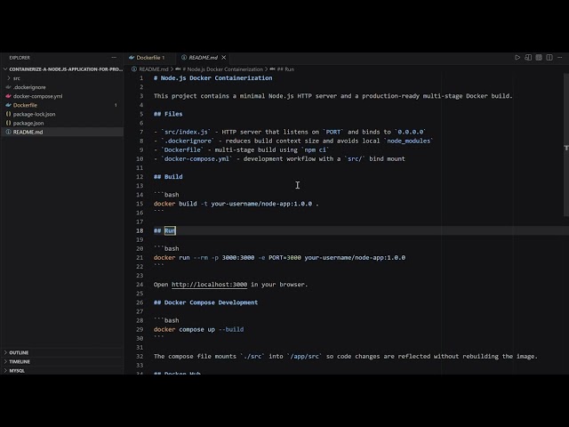569x427 pixels.
Task: Click the Dockerfile tab's whale icon
Action: tap(132, 57)
